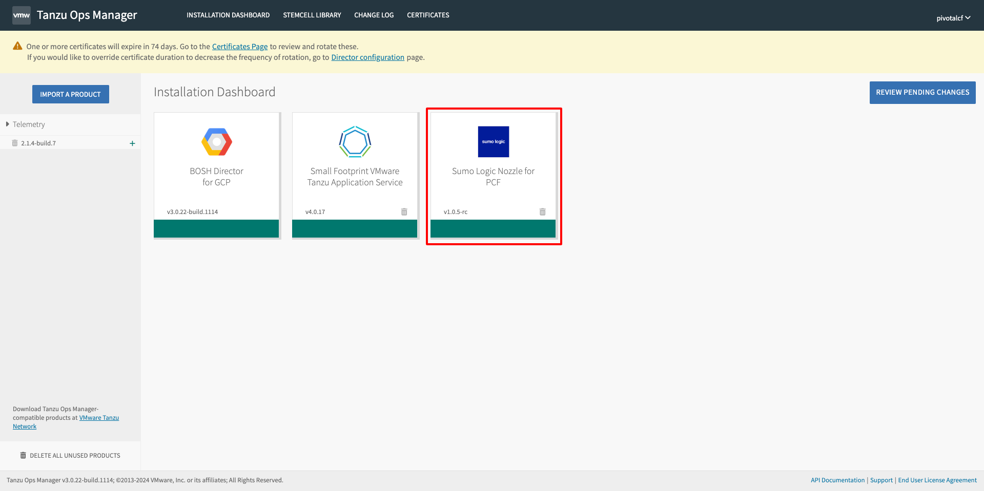The image size is (984, 491).
Task: Open the Change Log menu item
Action: (x=374, y=15)
